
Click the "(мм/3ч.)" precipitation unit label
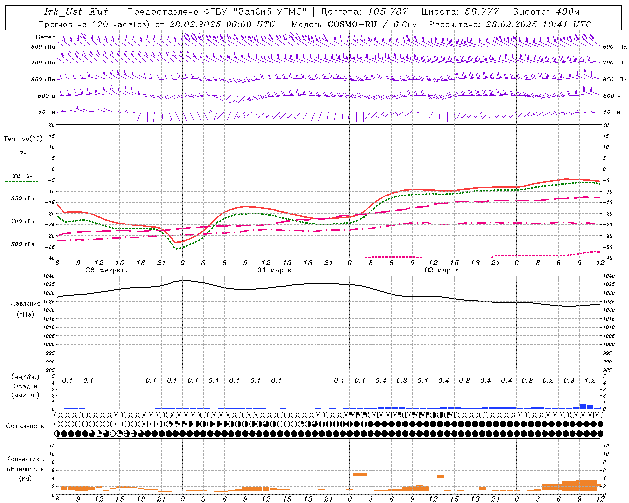click(x=26, y=377)
